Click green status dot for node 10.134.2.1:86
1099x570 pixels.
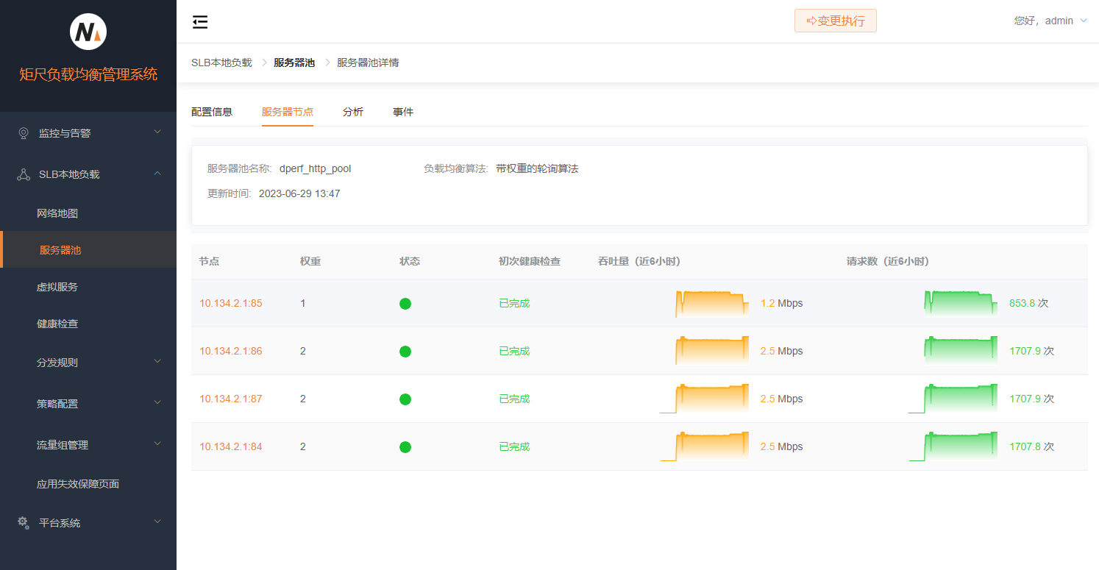[x=405, y=352]
